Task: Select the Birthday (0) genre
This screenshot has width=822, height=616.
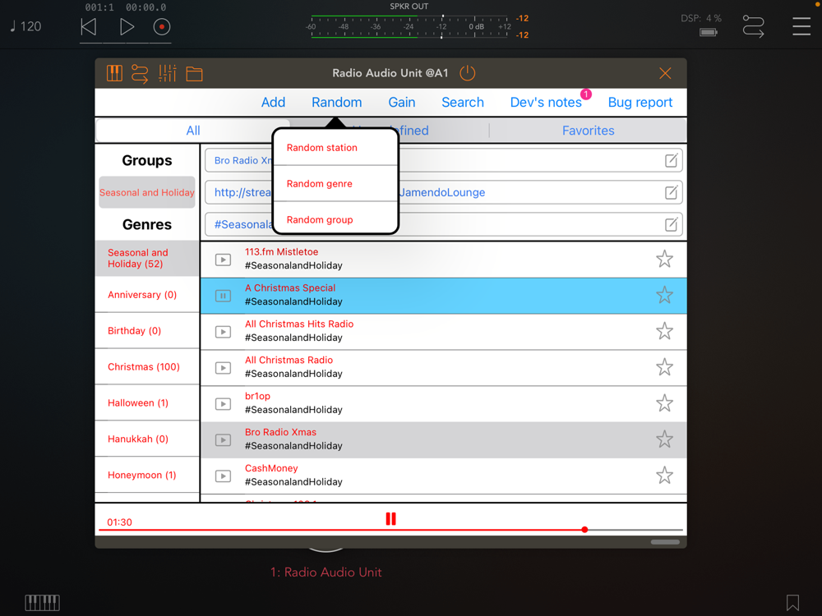Action: [x=147, y=331]
